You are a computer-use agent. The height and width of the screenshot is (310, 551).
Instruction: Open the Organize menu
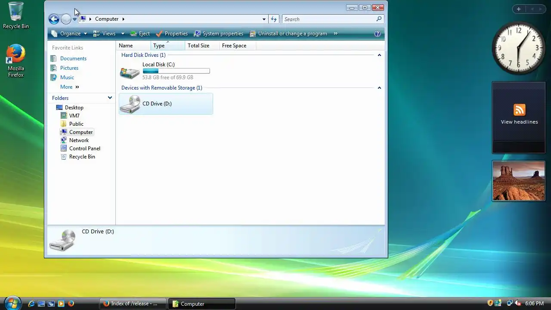point(69,34)
